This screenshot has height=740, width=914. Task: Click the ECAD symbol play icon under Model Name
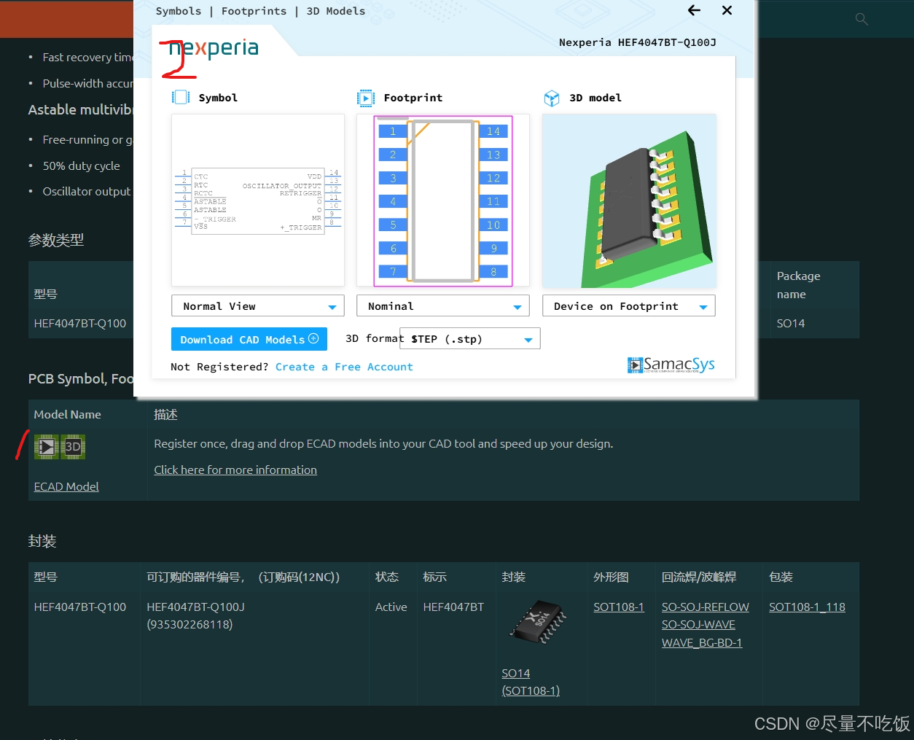click(46, 446)
